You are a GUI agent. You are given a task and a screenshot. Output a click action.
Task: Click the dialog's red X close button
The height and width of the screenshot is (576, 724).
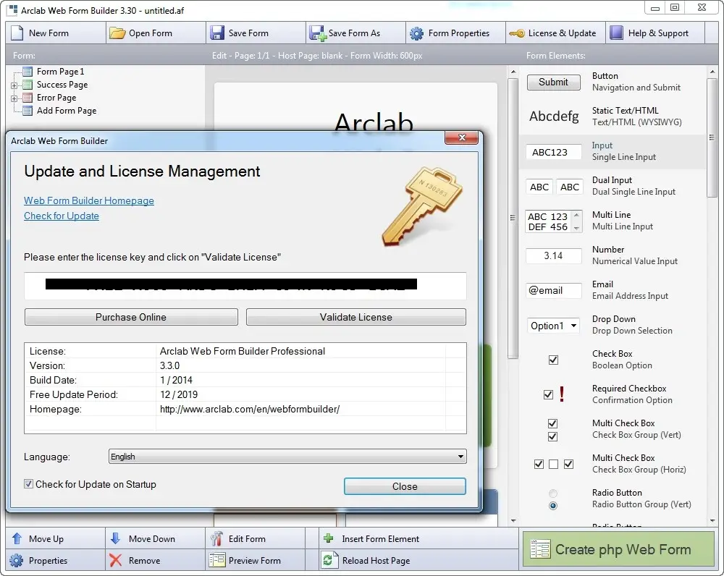click(x=461, y=137)
